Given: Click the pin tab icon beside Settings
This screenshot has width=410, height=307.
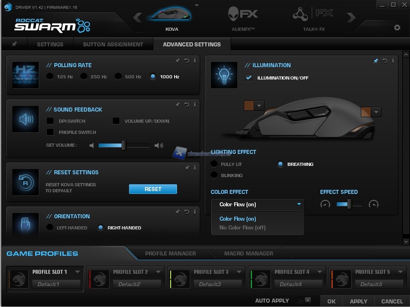Looking at the screenshot, I should pos(14,44).
